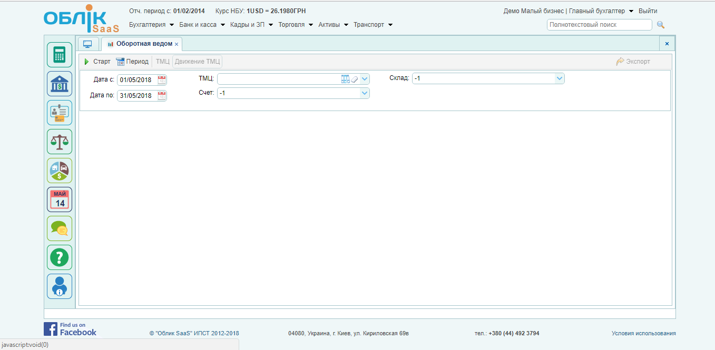Open the Facebook link in footer
This screenshot has height=350, width=715.
click(x=70, y=329)
